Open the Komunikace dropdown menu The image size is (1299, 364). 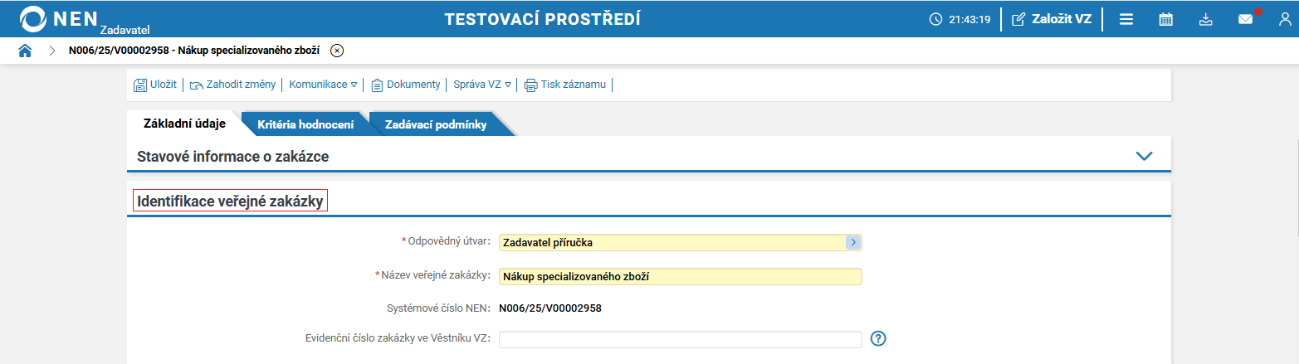pos(323,85)
